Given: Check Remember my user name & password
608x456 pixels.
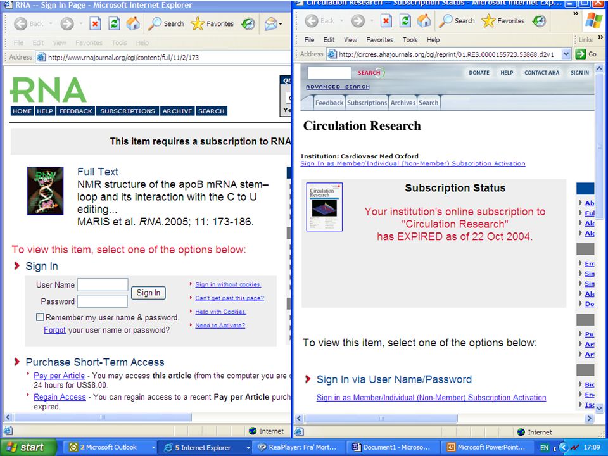Looking at the screenshot, I should point(40,317).
